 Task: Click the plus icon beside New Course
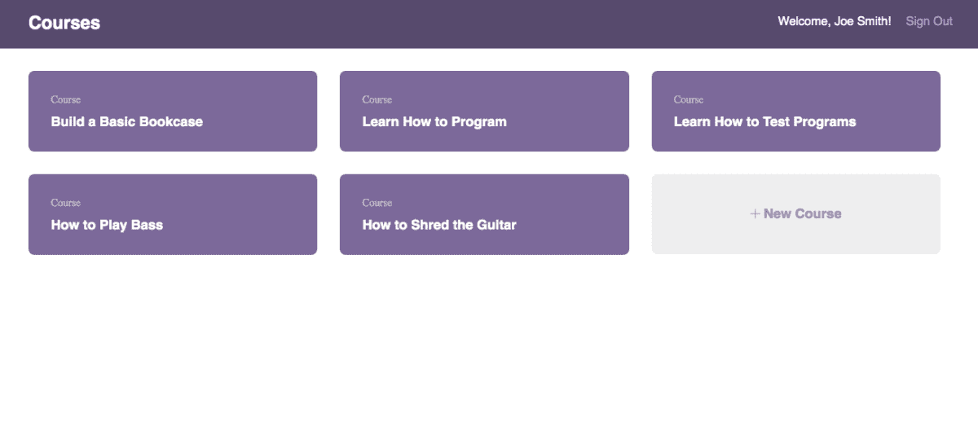pos(756,213)
